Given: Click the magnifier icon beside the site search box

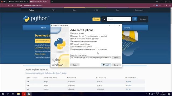Looking at the screenshot, I should pos(104,19).
